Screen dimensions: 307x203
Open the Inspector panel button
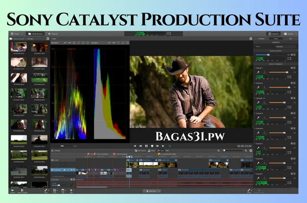click(273, 34)
